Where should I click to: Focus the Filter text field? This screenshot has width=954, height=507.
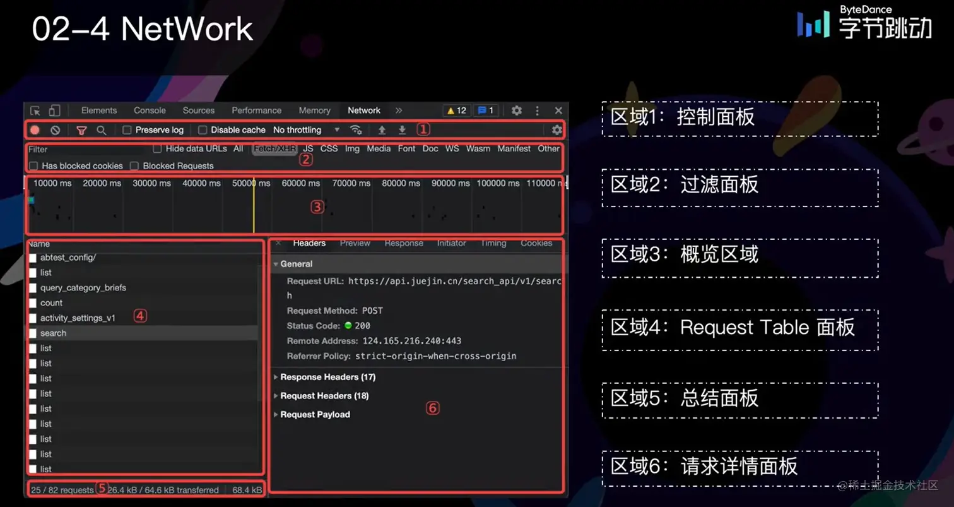(x=87, y=150)
